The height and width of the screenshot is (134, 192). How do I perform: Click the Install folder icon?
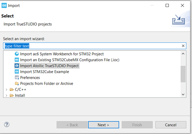tap(11, 95)
